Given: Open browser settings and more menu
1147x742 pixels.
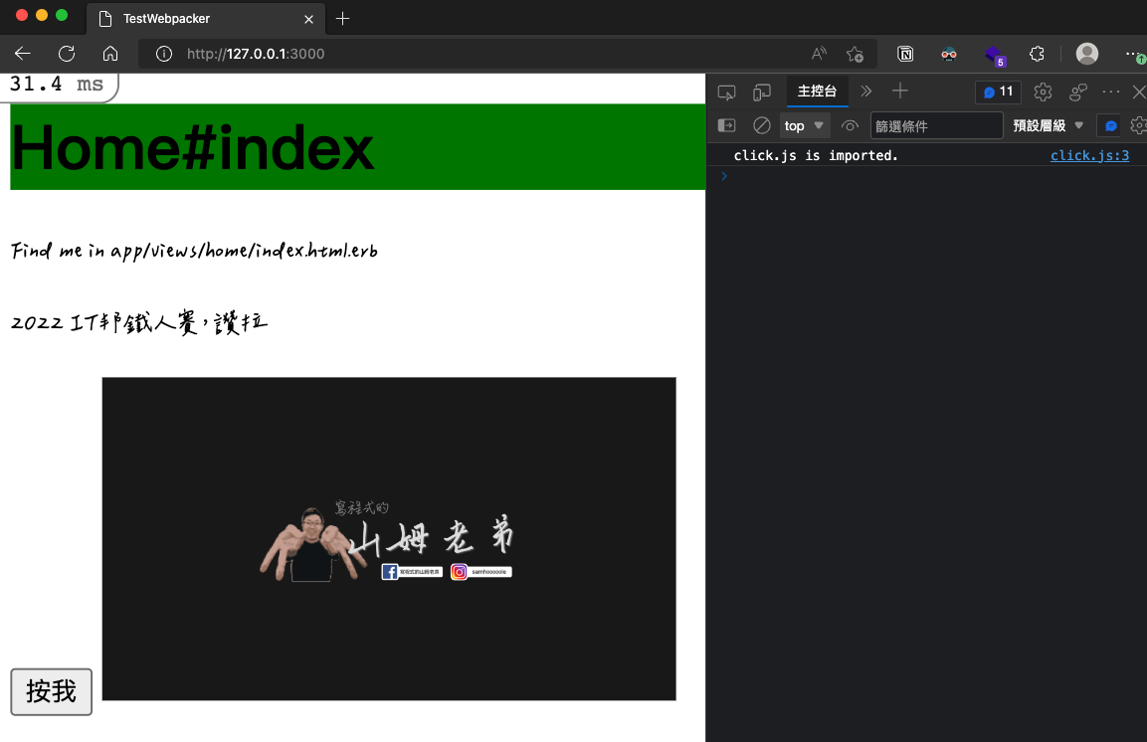Looking at the screenshot, I should (x=1135, y=54).
